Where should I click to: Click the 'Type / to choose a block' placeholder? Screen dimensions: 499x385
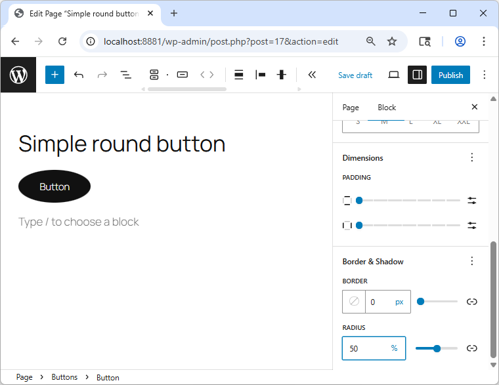[x=79, y=222]
